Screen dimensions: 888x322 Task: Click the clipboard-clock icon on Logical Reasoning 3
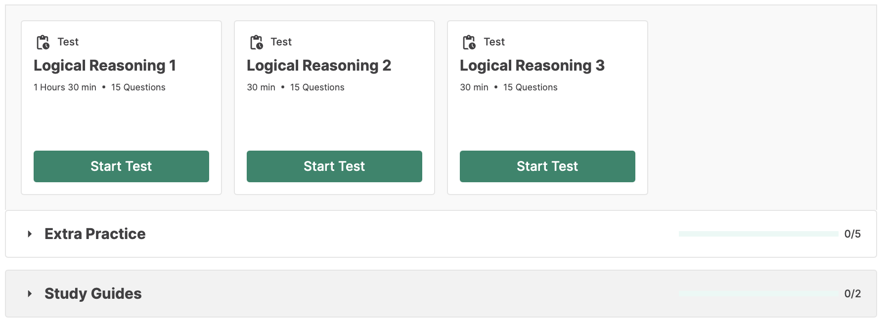469,42
